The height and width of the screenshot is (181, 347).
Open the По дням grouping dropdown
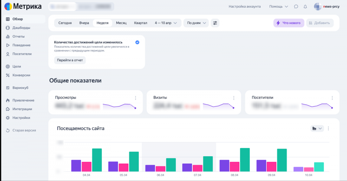(x=196, y=23)
